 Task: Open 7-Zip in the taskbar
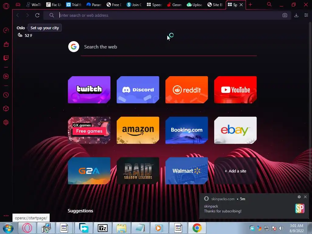pyautogui.click(x=103, y=228)
